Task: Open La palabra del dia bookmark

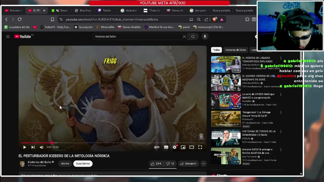Action: [17, 27]
